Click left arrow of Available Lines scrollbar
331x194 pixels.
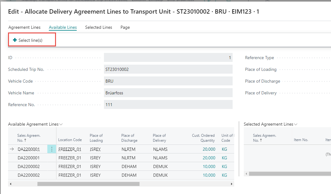coord(11,184)
